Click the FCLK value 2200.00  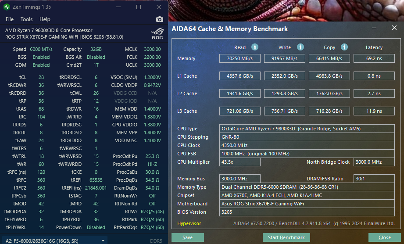[152, 57]
